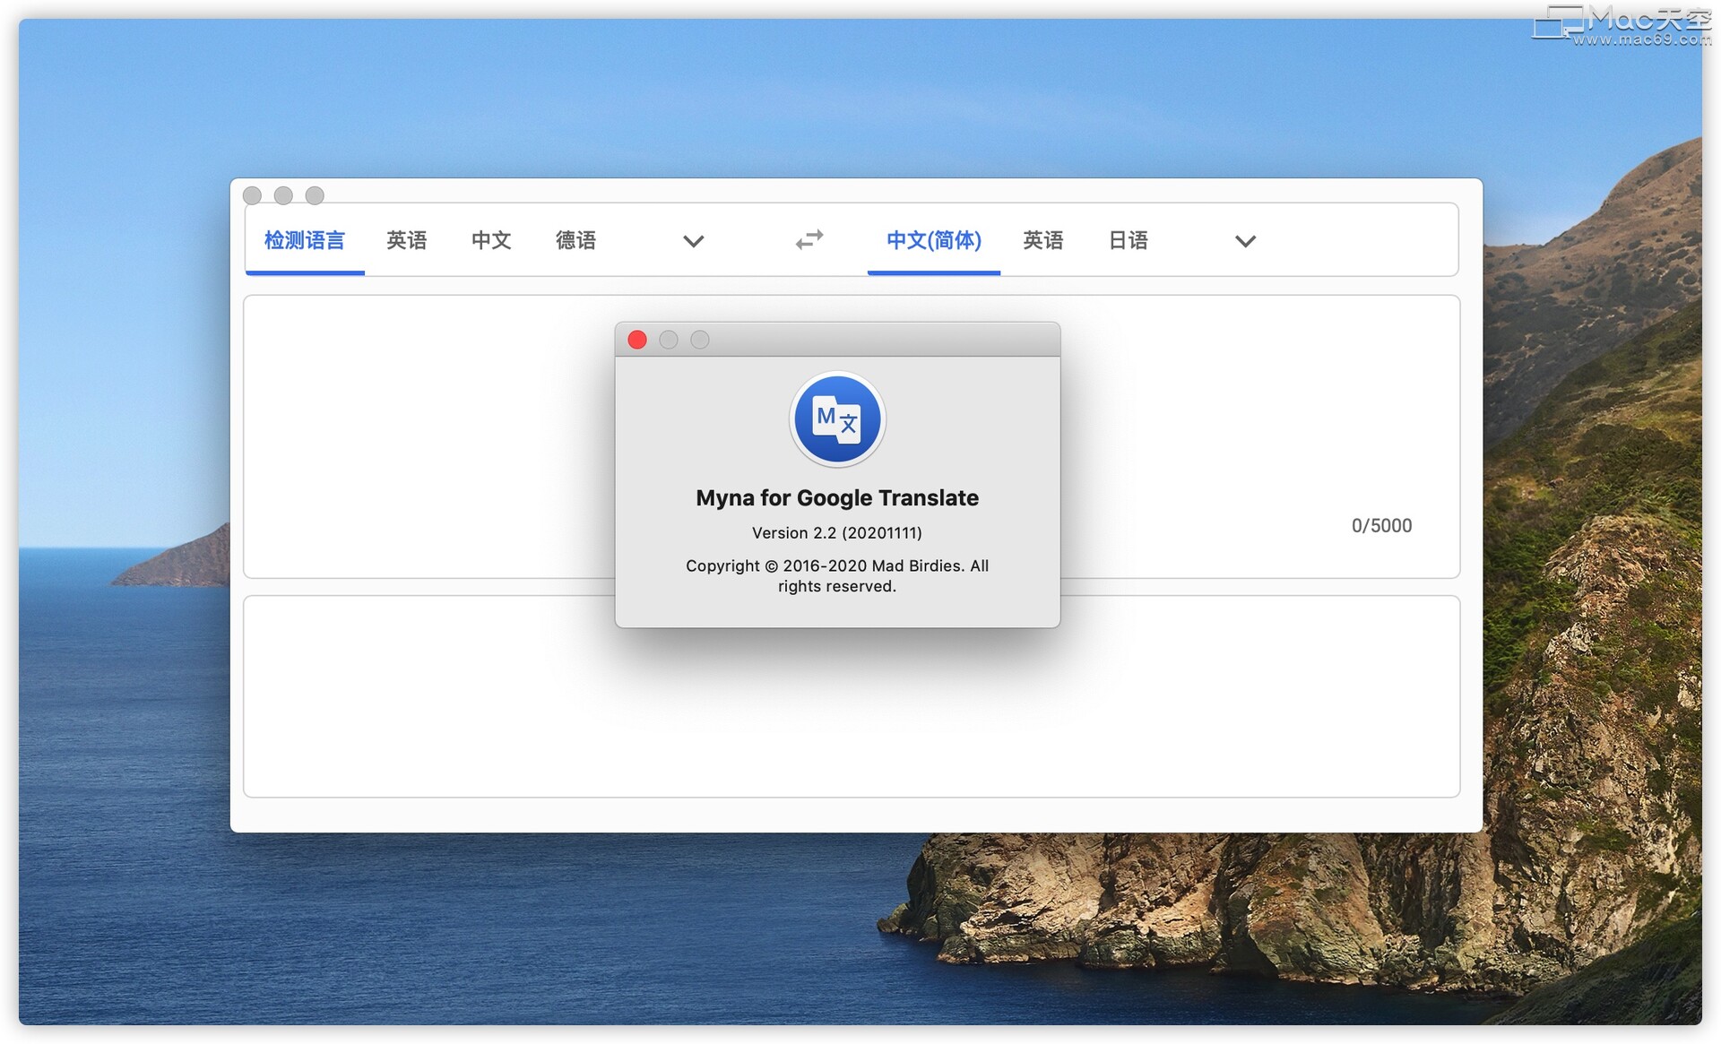Choose 英语 as source language
This screenshot has width=1721, height=1044.
[x=406, y=240]
